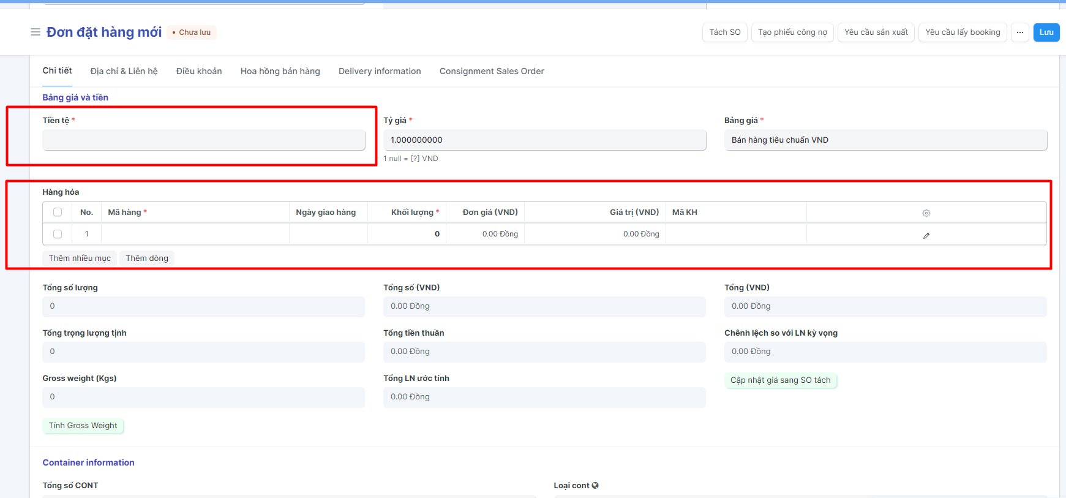This screenshot has width=1066, height=498.
Task: Open grid settings gear icon
Action: (x=926, y=213)
